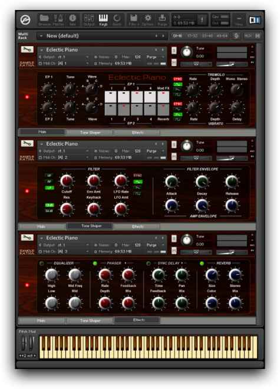This screenshot has height=389, width=280.
Task: Choose the 24 dB filter slope
Action: [x=49, y=210]
